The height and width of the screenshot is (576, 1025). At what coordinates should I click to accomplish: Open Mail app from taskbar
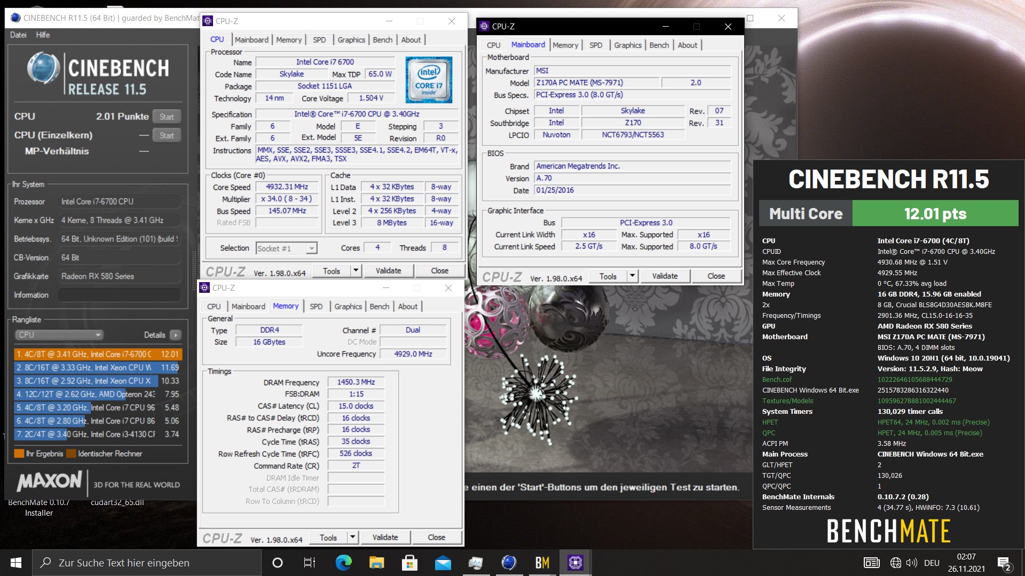(x=443, y=563)
